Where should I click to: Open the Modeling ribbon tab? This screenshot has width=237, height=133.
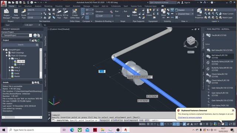tap(48, 6)
